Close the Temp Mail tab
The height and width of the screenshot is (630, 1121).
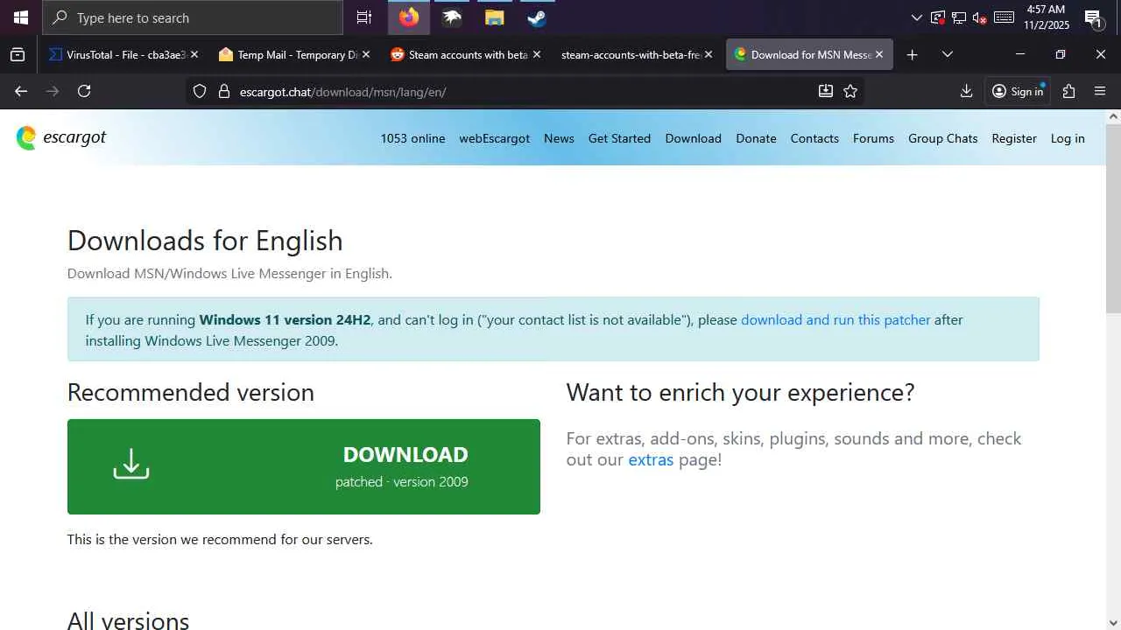[x=366, y=54]
